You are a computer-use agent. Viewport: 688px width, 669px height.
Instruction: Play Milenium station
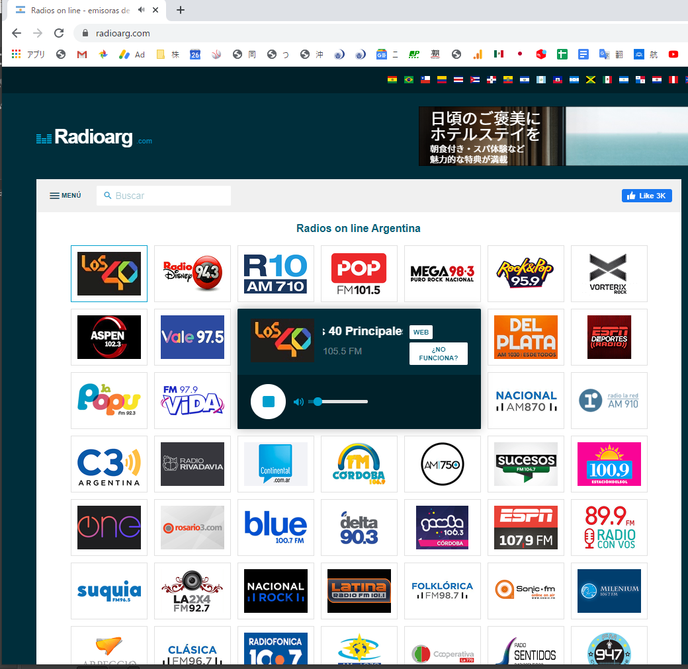pos(609,591)
